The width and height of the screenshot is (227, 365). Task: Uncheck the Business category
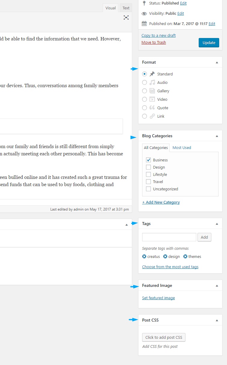click(148, 160)
